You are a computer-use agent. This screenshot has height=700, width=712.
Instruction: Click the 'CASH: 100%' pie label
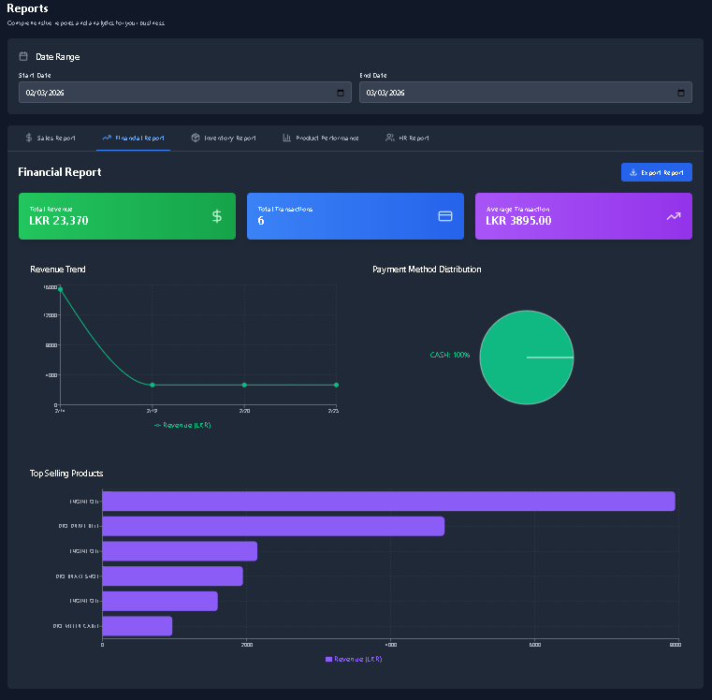tap(449, 355)
